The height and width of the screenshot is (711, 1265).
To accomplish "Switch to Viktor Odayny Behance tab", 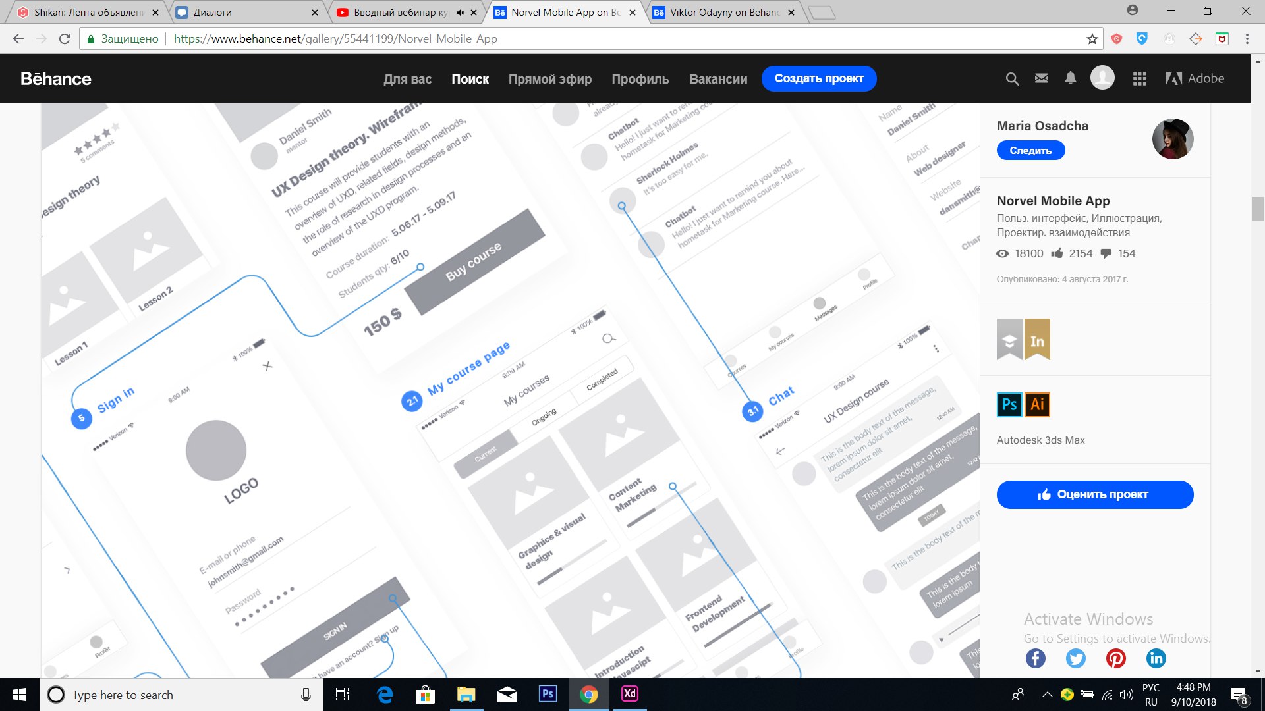I will [723, 13].
